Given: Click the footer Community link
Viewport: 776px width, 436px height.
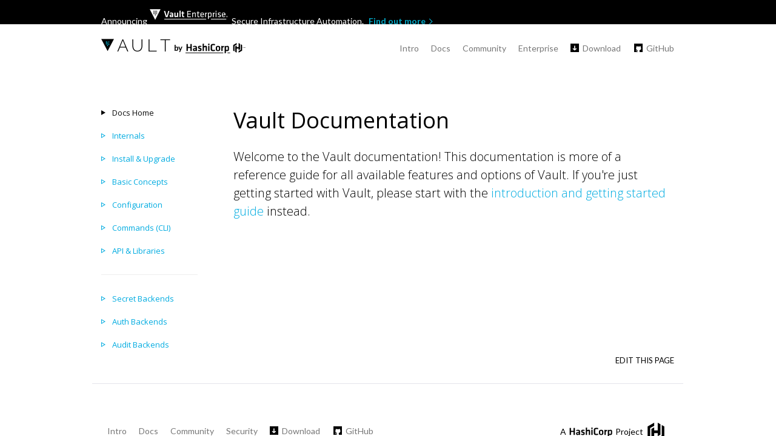Looking at the screenshot, I should (192, 431).
